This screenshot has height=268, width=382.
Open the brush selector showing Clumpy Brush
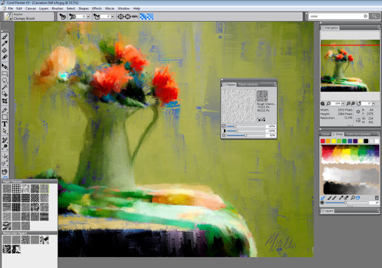coord(29,17)
